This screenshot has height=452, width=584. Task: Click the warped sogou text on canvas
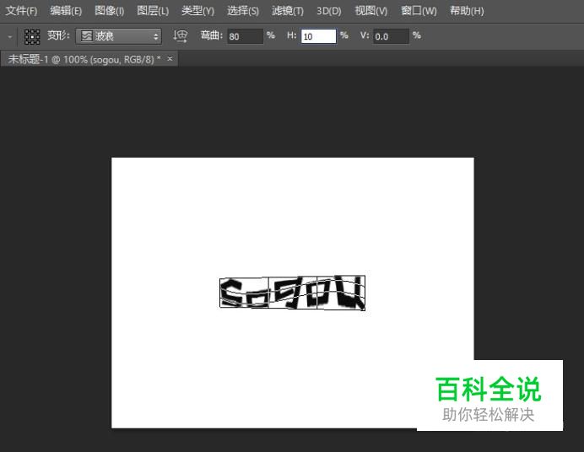click(292, 293)
